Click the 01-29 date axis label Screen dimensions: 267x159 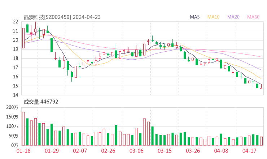coord(52,151)
